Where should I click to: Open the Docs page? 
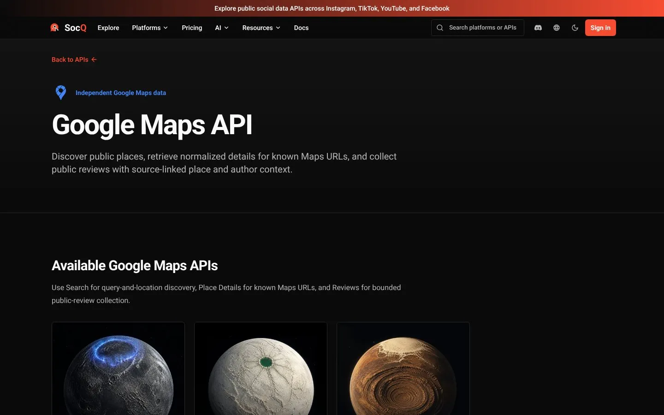pos(301,28)
